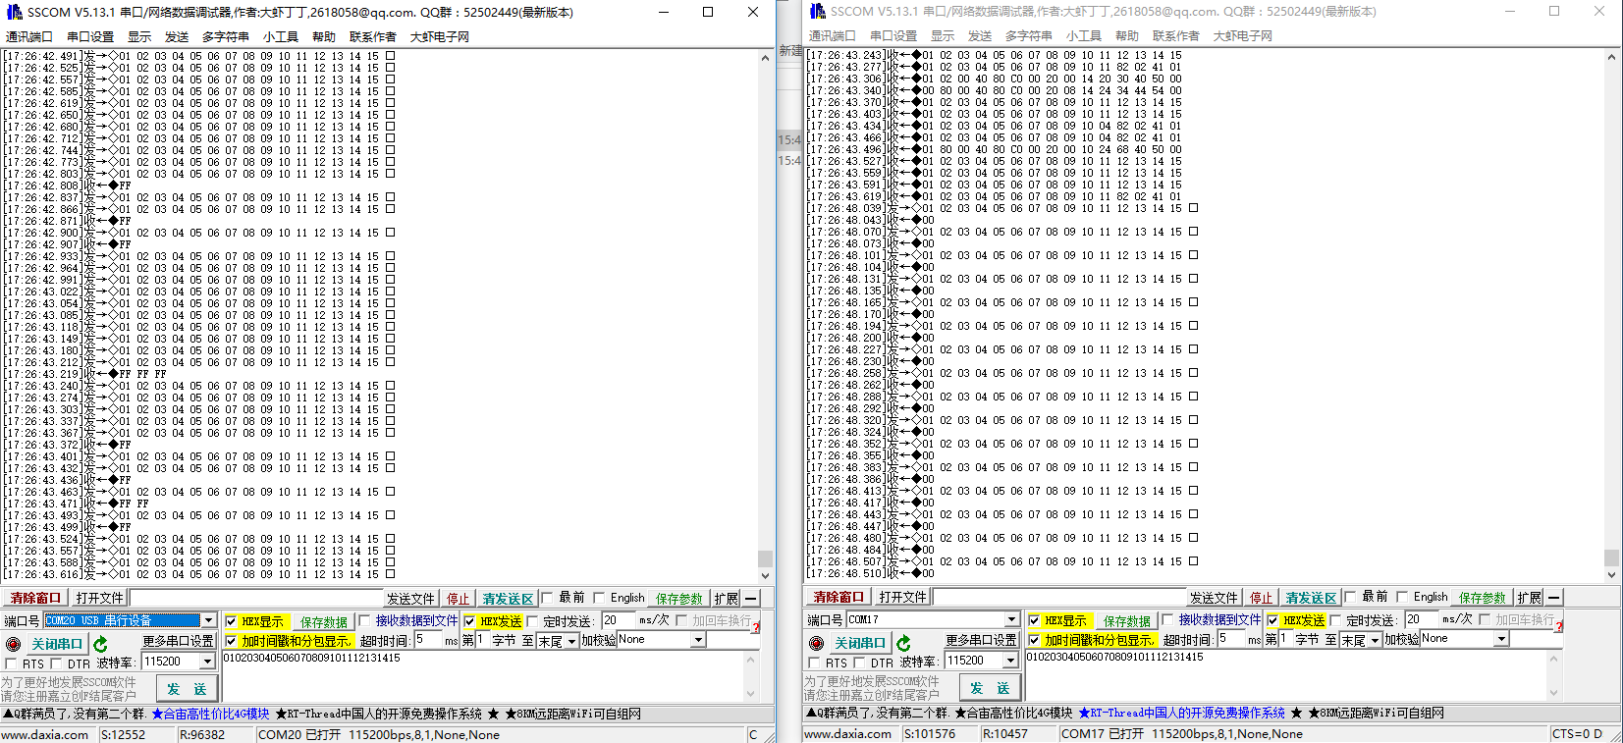
Task: Open the 小工具 menu in the COM17 window
Action: (1083, 36)
